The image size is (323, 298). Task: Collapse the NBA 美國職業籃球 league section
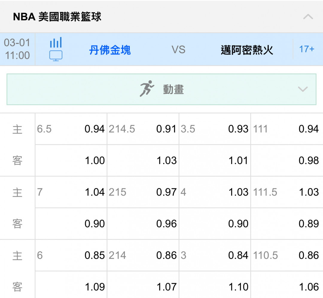tap(308, 17)
